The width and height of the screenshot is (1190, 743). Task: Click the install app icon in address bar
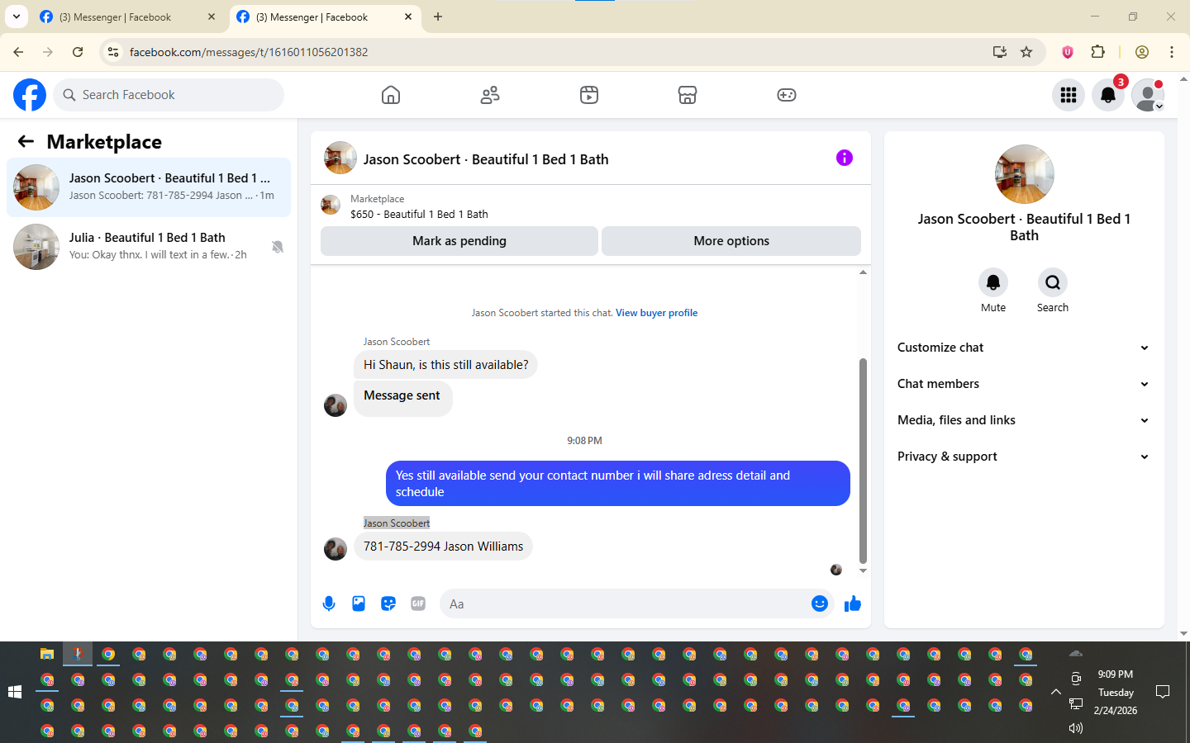click(x=1000, y=52)
